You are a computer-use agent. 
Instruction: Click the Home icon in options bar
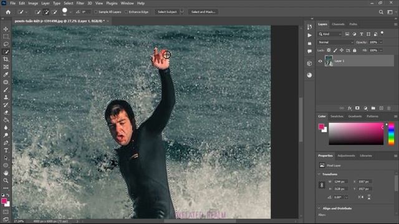(x=8, y=12)
